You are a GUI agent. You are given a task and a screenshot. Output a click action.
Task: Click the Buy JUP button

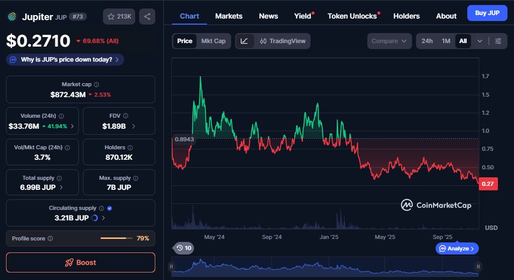pyautogui.click(x=487, y=13)
